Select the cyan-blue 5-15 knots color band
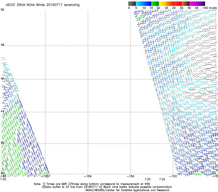The width and height of the screenshot is (218, 192). point(143,4)
